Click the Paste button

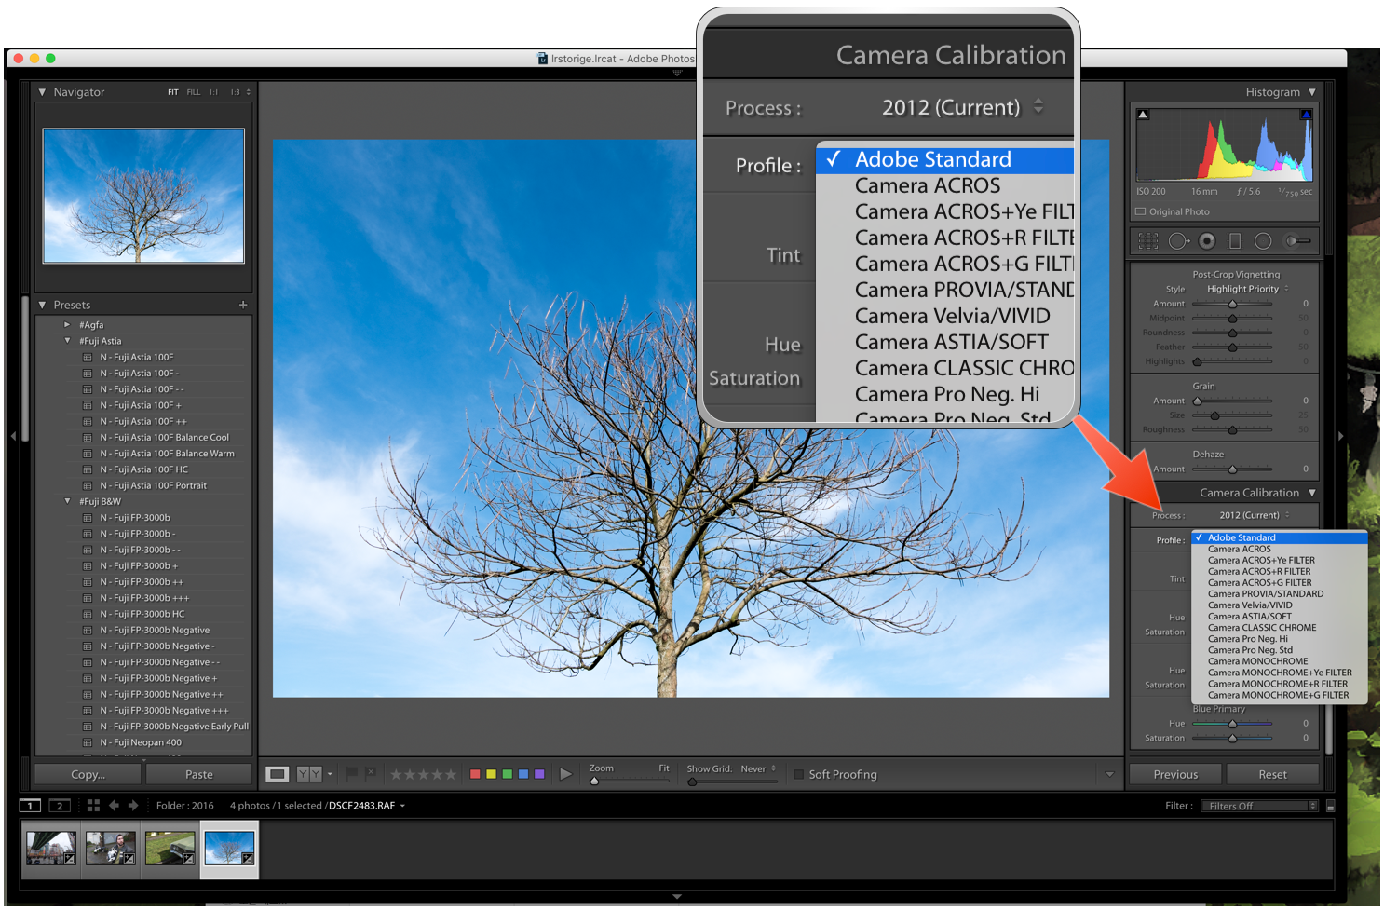(199, 774)
